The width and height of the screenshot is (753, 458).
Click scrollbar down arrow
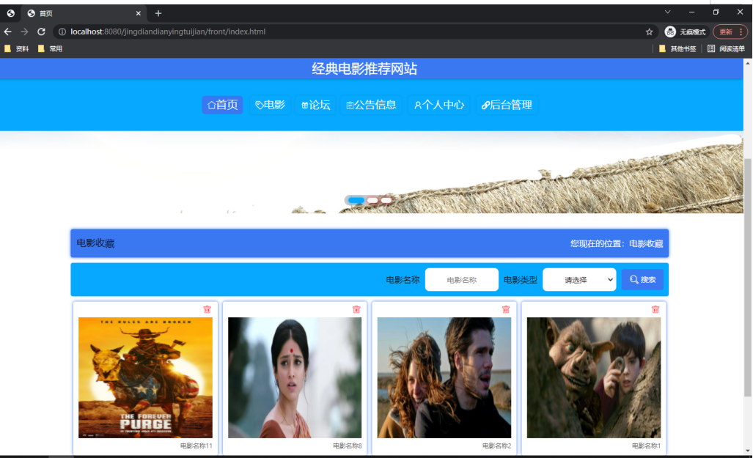tap(748, 451)
